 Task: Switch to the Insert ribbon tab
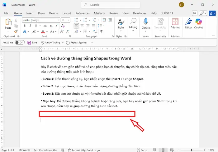coord(30,13)
